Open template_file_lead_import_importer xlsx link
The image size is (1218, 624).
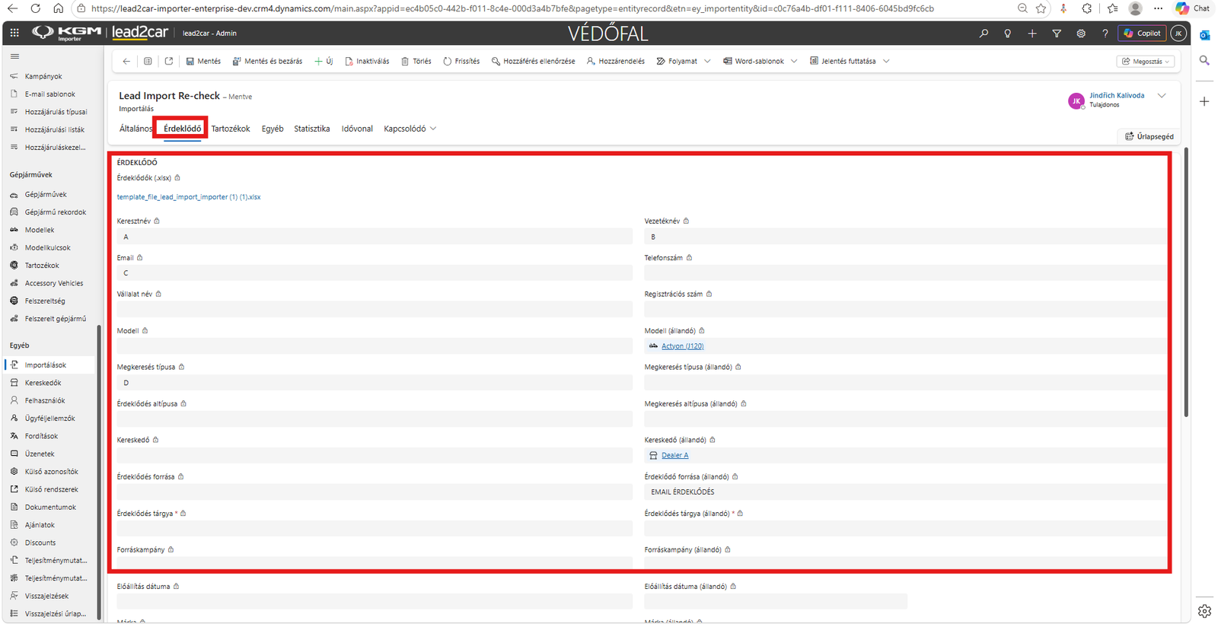(189, 197)
